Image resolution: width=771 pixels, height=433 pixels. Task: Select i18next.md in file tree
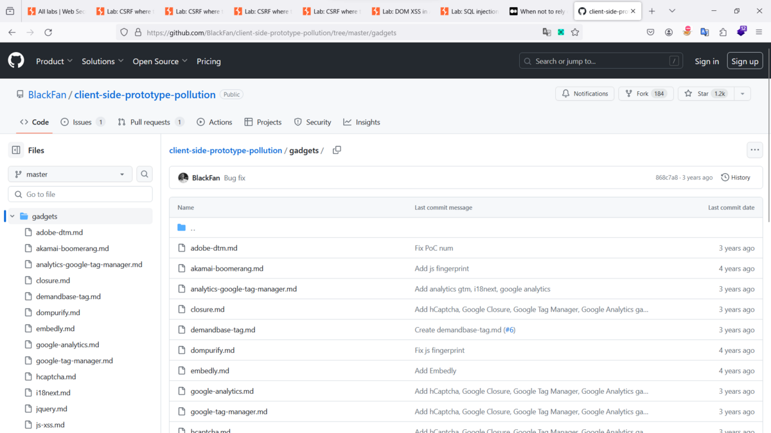pos(53,393)
